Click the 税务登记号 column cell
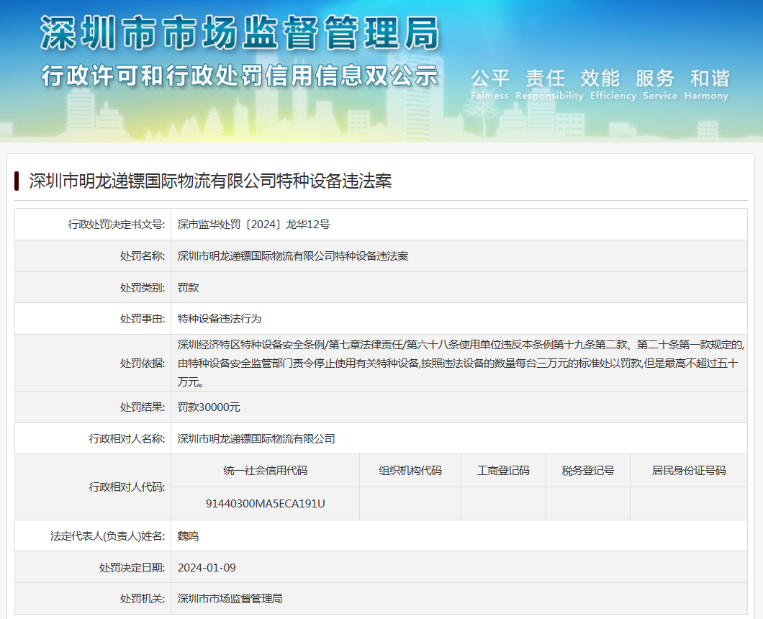The width and height of the screenshot is (763, 619). (588, 471)
